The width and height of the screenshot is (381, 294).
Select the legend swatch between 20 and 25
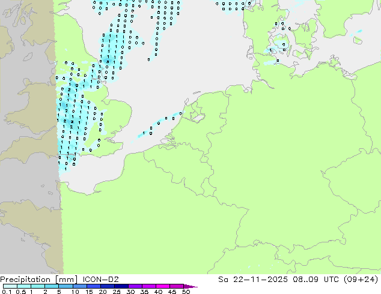[x=107, y=286]
